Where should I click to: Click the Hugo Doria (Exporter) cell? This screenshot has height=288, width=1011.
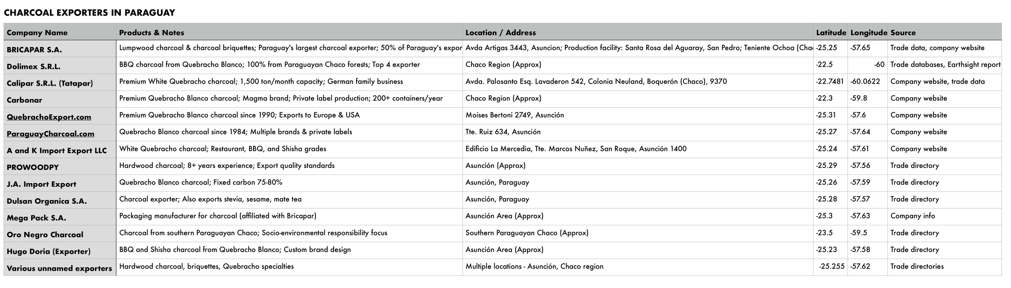(60, 251)
